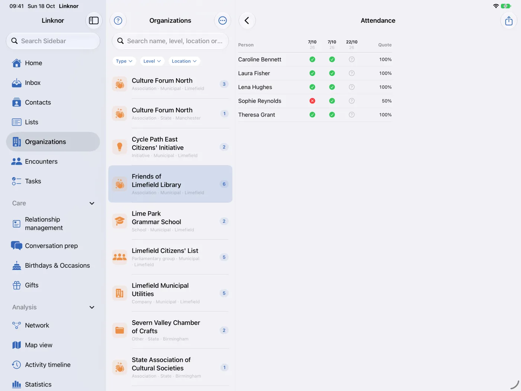Toggle Caroline Bennett's 22/10 attendance mark
The width and height of the screenshot is (521, 391).
[x=352, y=60]
